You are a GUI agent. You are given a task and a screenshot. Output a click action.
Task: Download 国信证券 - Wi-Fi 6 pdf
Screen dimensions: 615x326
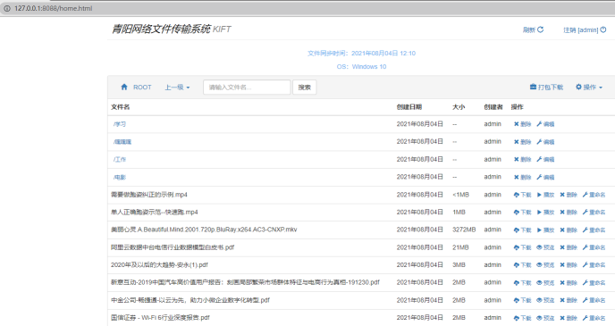click(522, 318)
